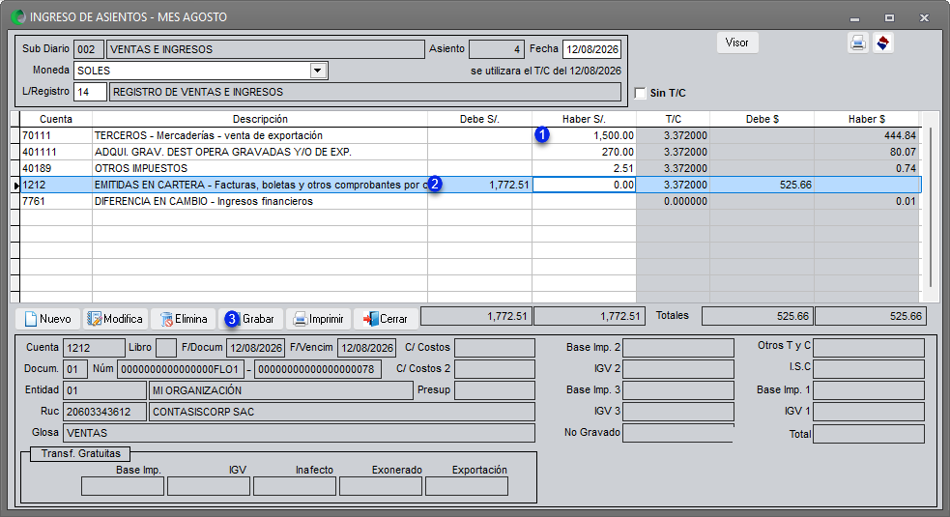Click the IGV 3 field

(678, 412)
